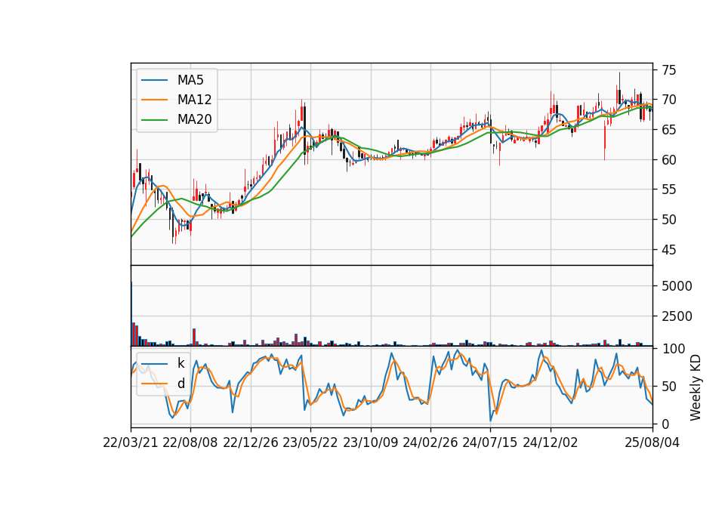Image resolution: width=725 pixels, height=521 pixels.
Task: Click the 23/05/22 date tick label
Action: click(310, 442)
